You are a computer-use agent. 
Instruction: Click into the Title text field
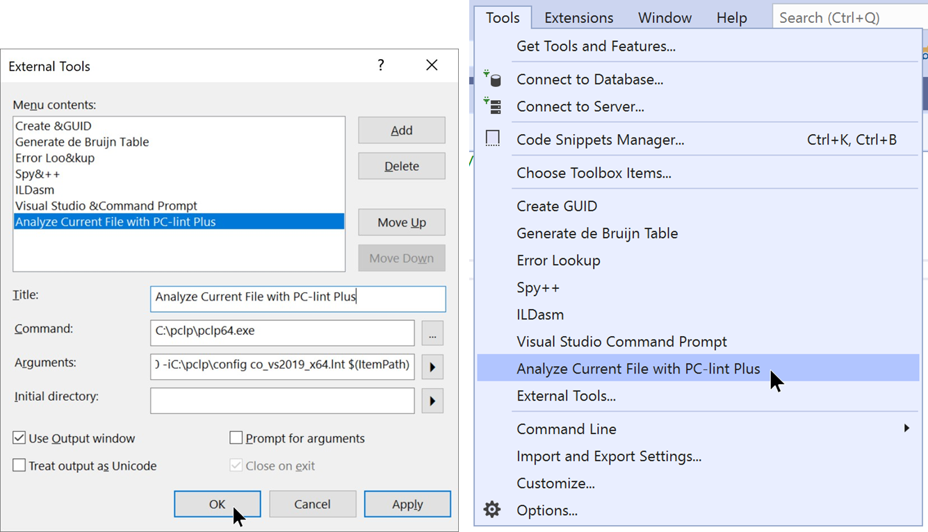(x=298, y=298)
